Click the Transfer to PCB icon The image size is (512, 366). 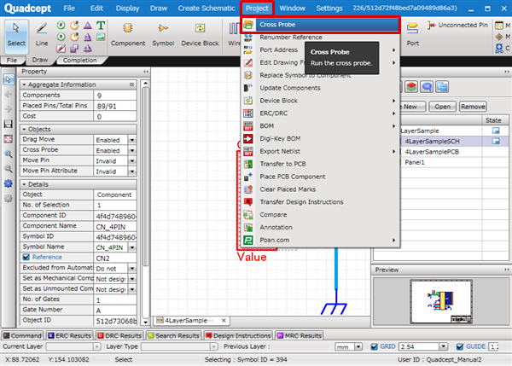(x=248, y=164)
